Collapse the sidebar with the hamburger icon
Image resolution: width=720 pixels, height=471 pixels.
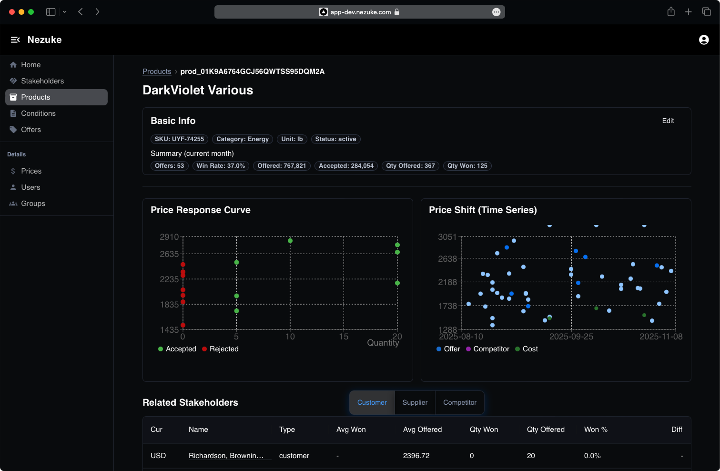coord(15,40)
